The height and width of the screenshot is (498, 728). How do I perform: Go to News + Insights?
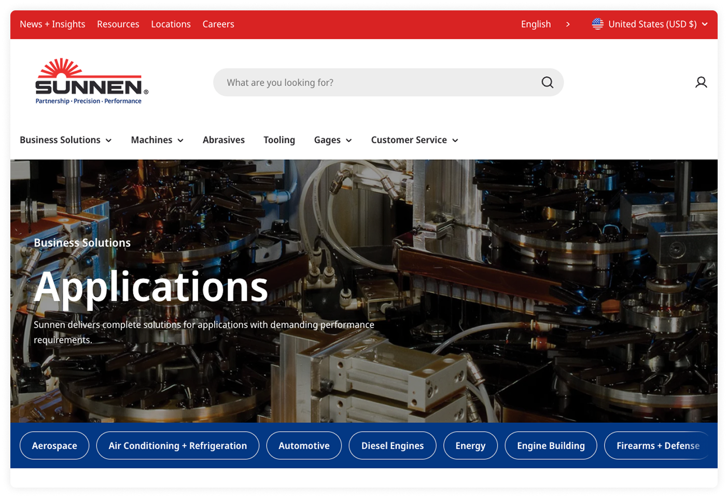[52, 24]
